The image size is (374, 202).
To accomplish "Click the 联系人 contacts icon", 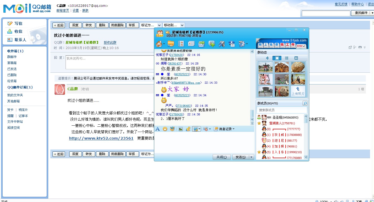I will pyautogui.click(x=10, y=40).
